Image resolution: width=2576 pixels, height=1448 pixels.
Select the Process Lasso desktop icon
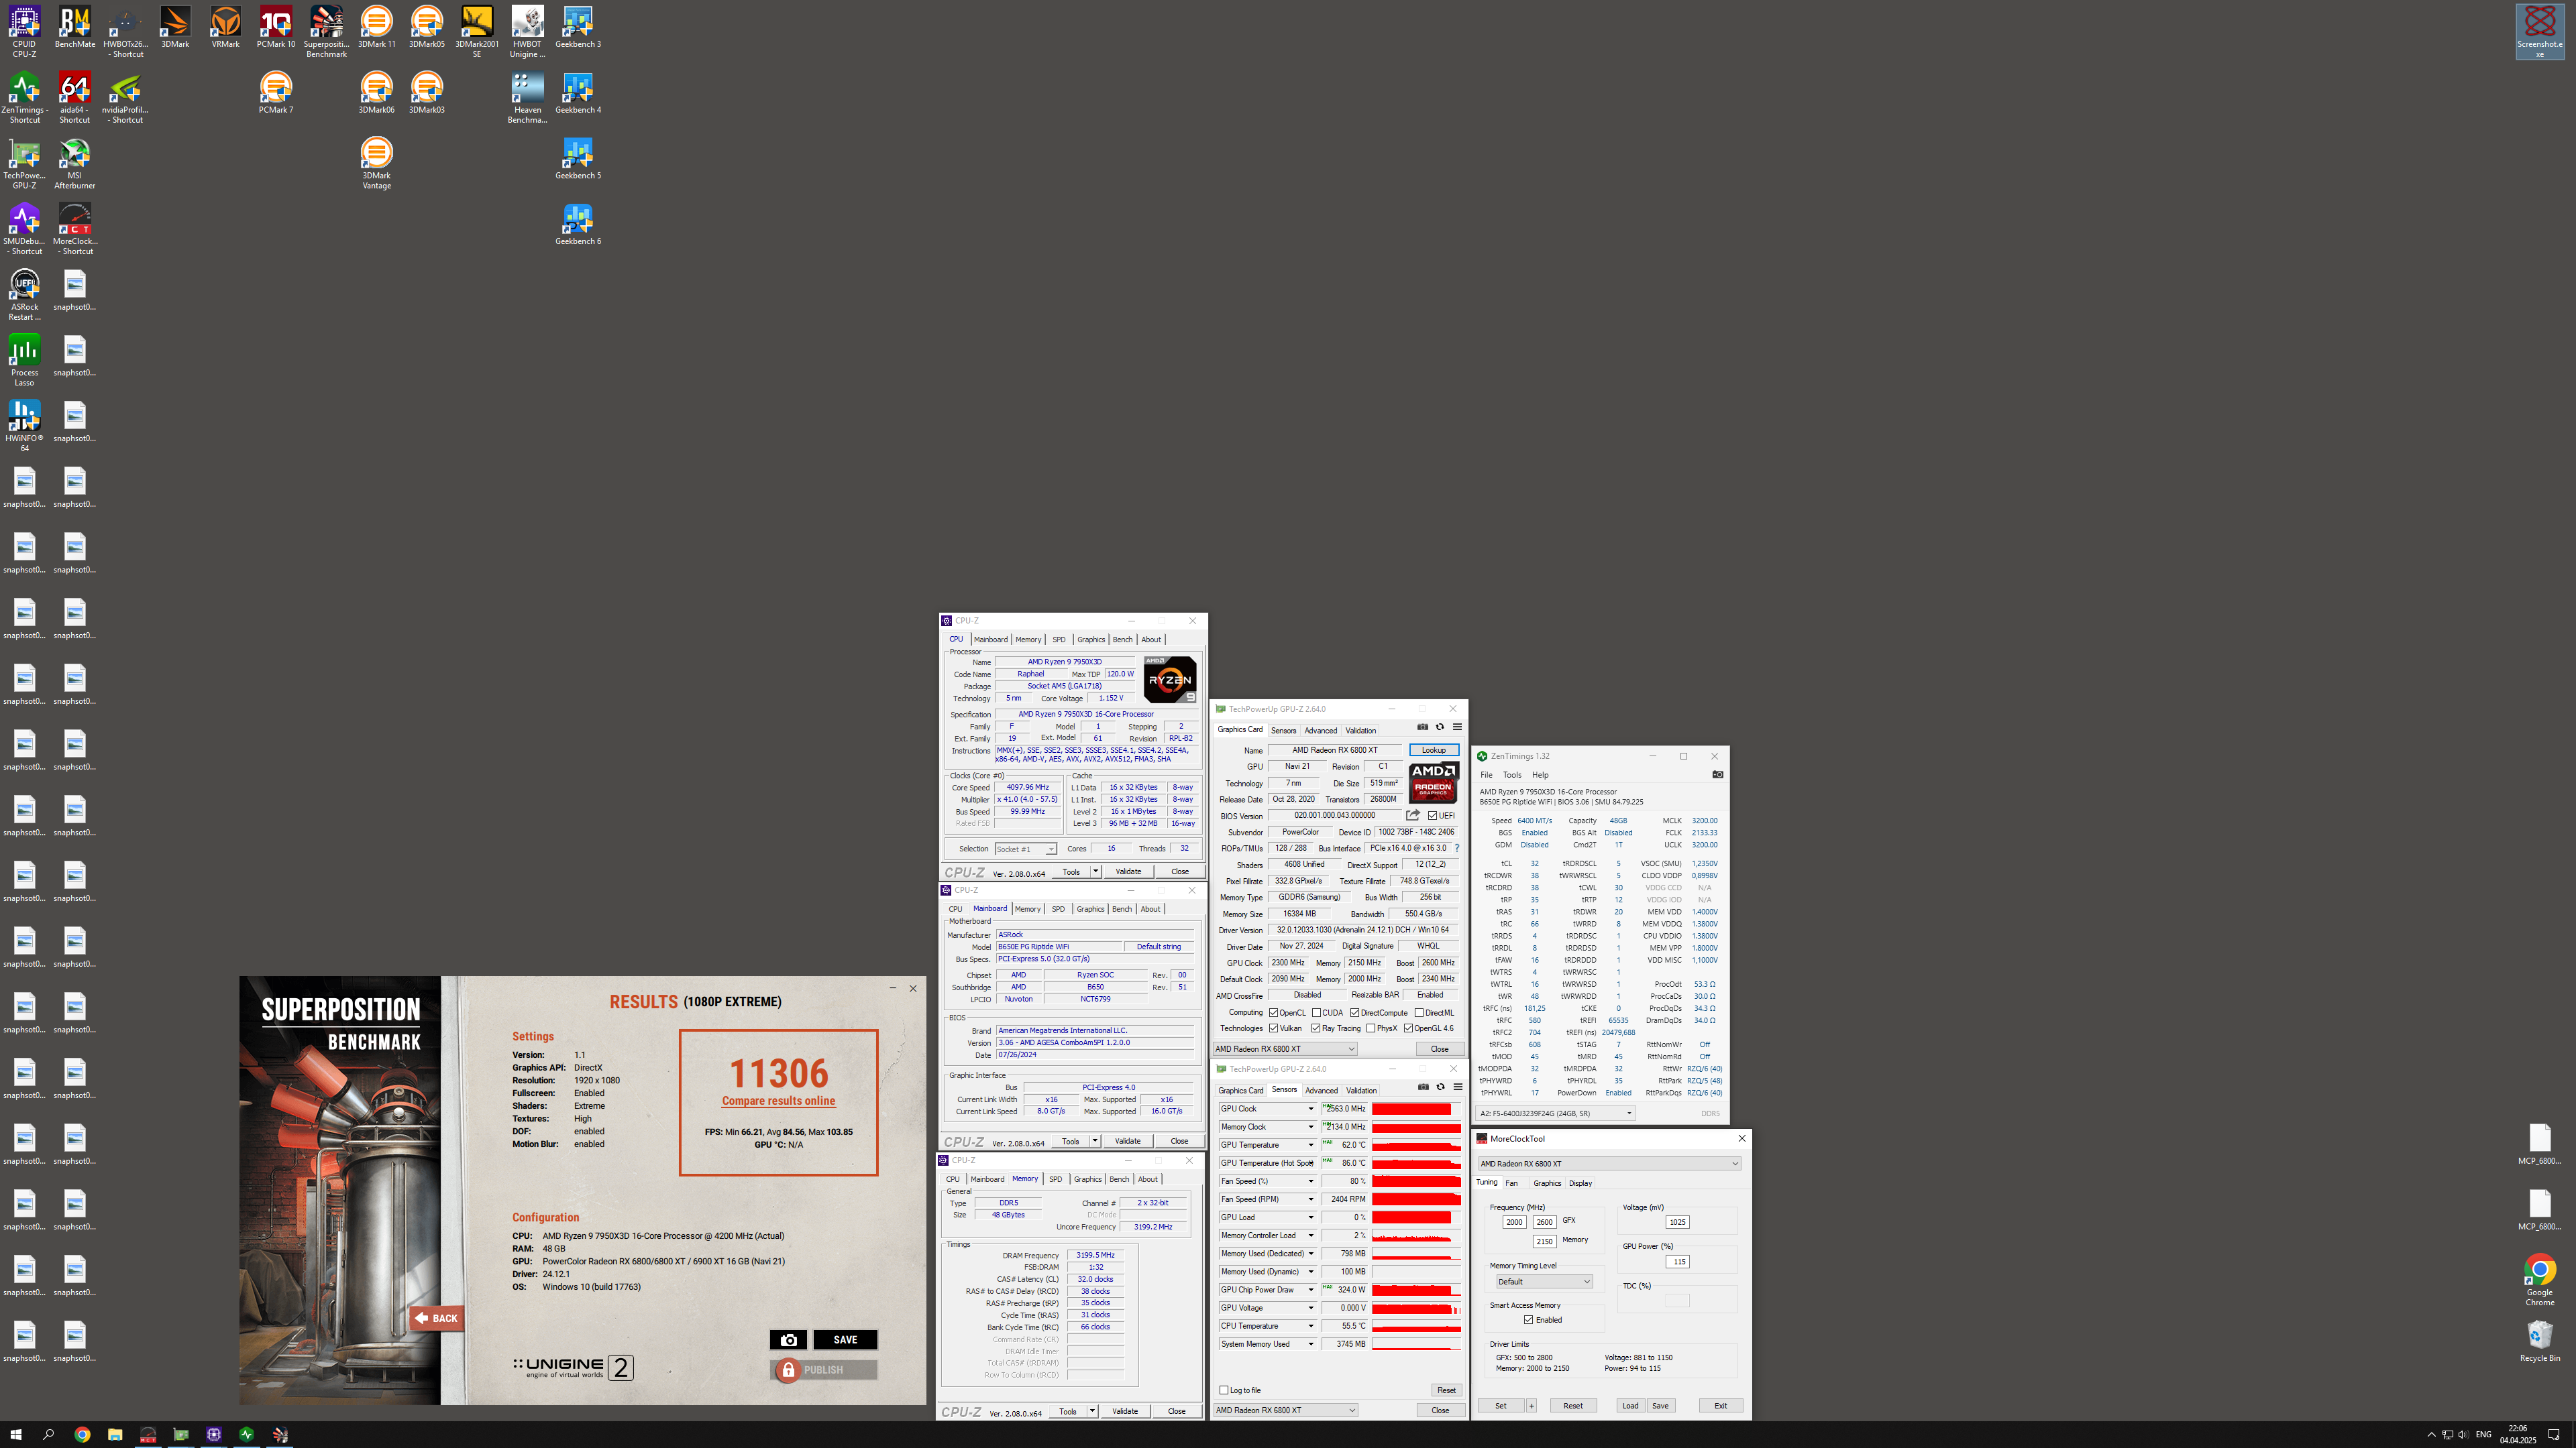(x=24, y=361)
